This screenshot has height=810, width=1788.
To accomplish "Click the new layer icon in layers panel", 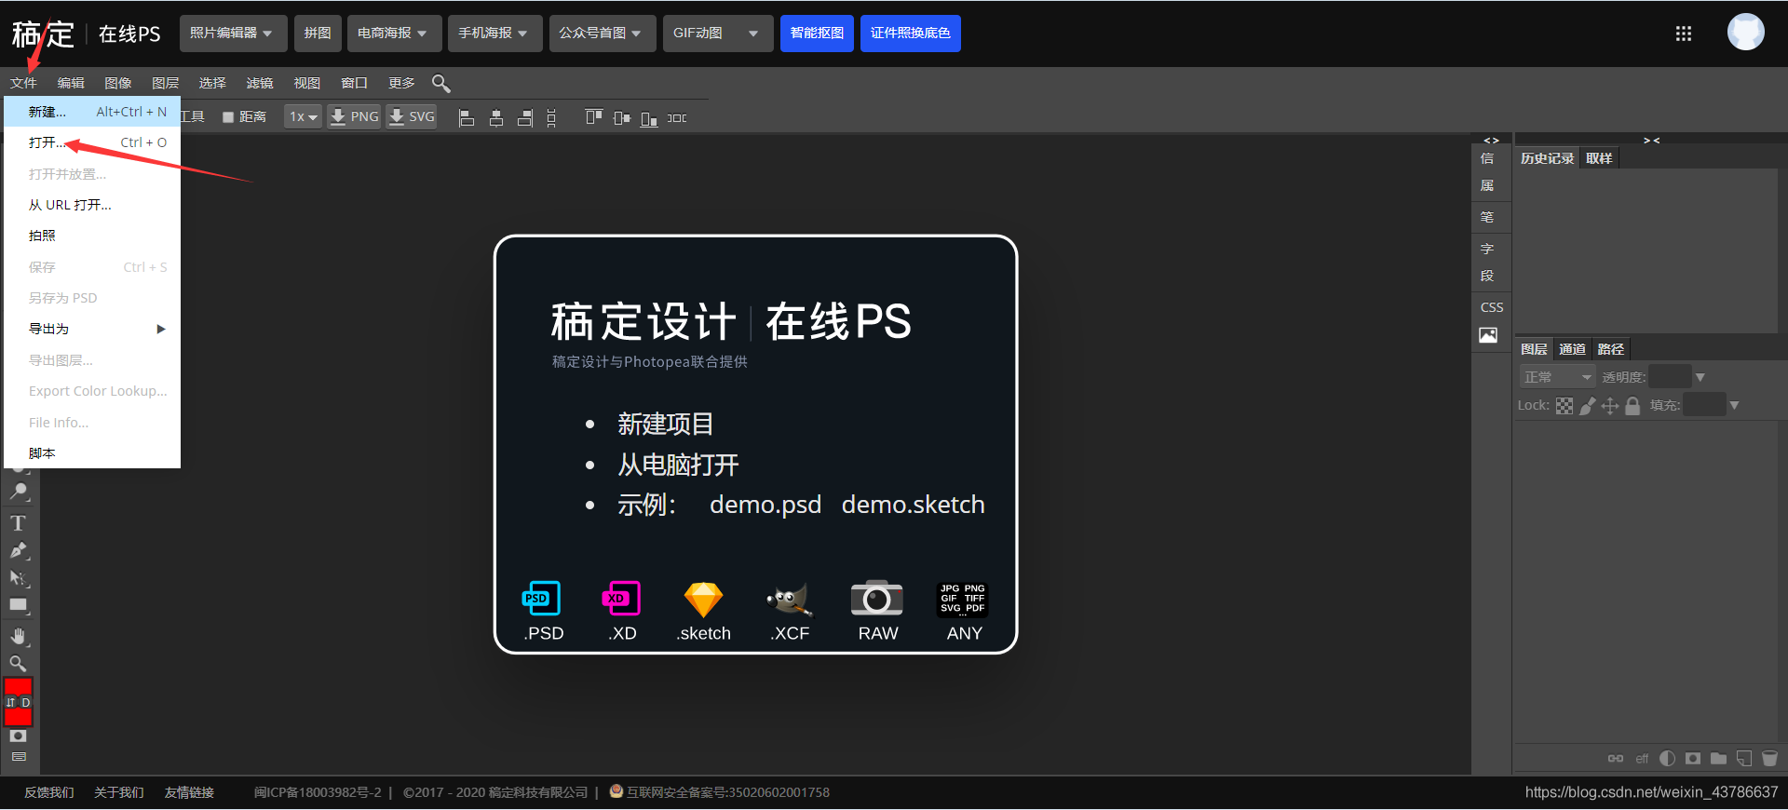I will (1744, 759).
